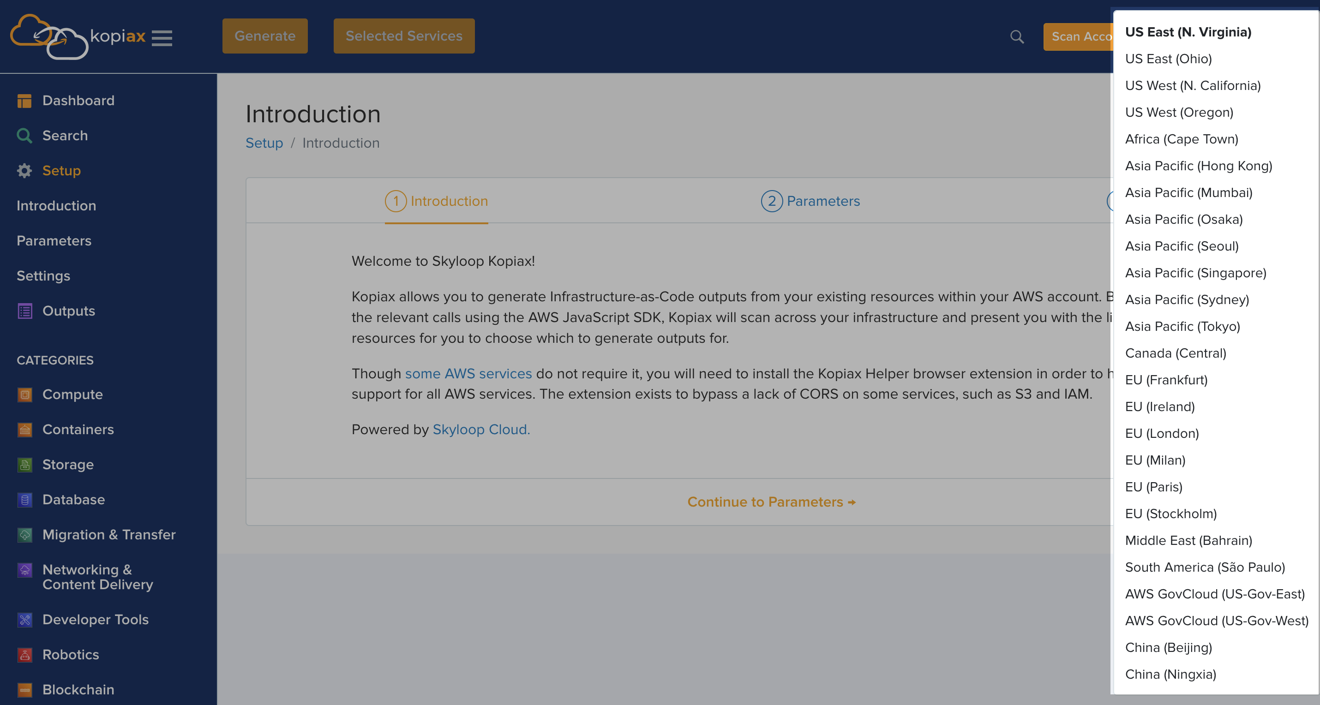Click the Setup breadcrumb link
This screenshot has height=705, width=1320.
pyautogui.click(x=264, y=143)
